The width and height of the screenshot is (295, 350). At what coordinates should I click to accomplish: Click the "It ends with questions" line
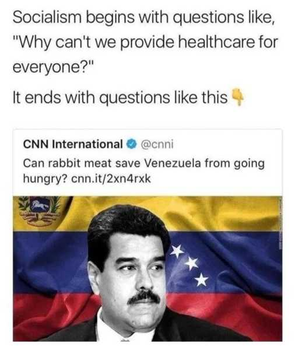tap(120, 97)
